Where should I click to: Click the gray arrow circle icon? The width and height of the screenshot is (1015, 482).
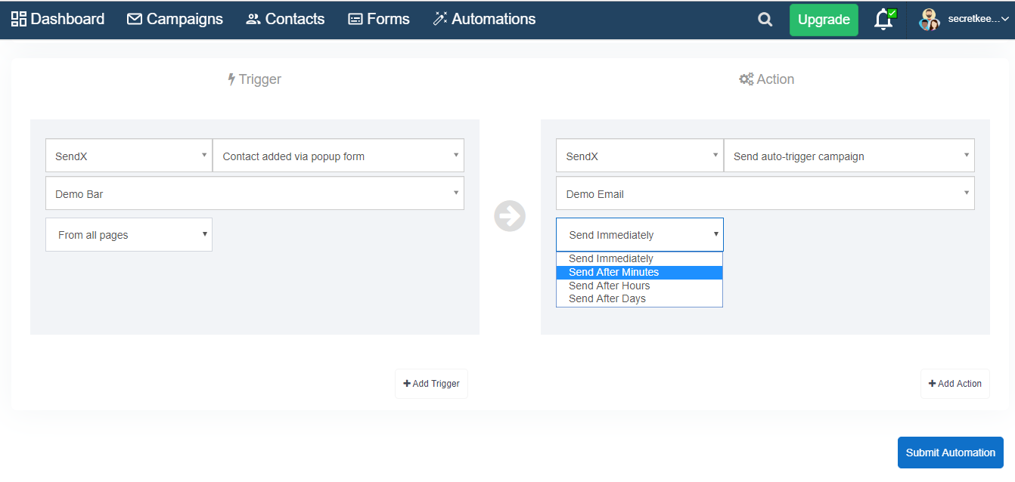510,216
